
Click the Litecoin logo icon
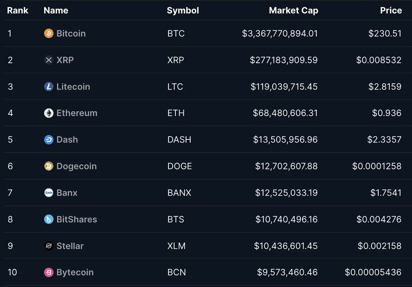(x=49, y=87)
